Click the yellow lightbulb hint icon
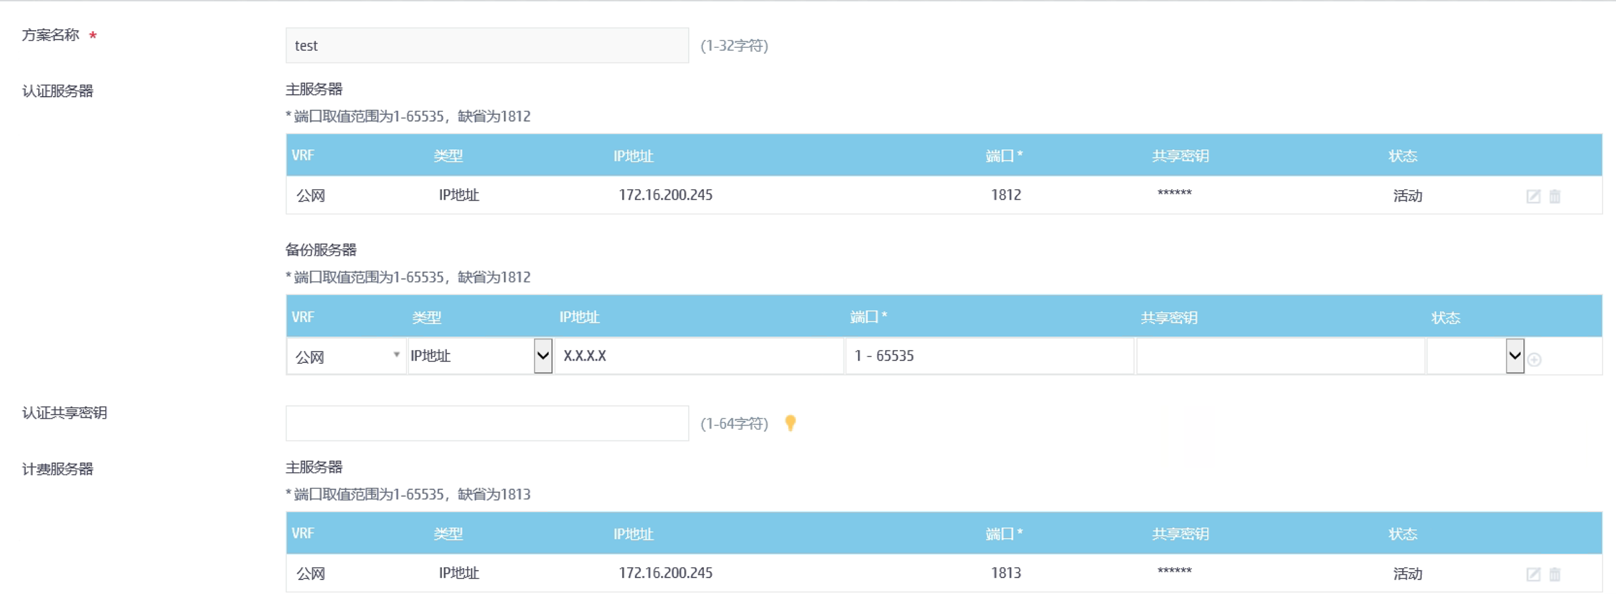This screenshot has width=1616, height=594. click(791, 423)
